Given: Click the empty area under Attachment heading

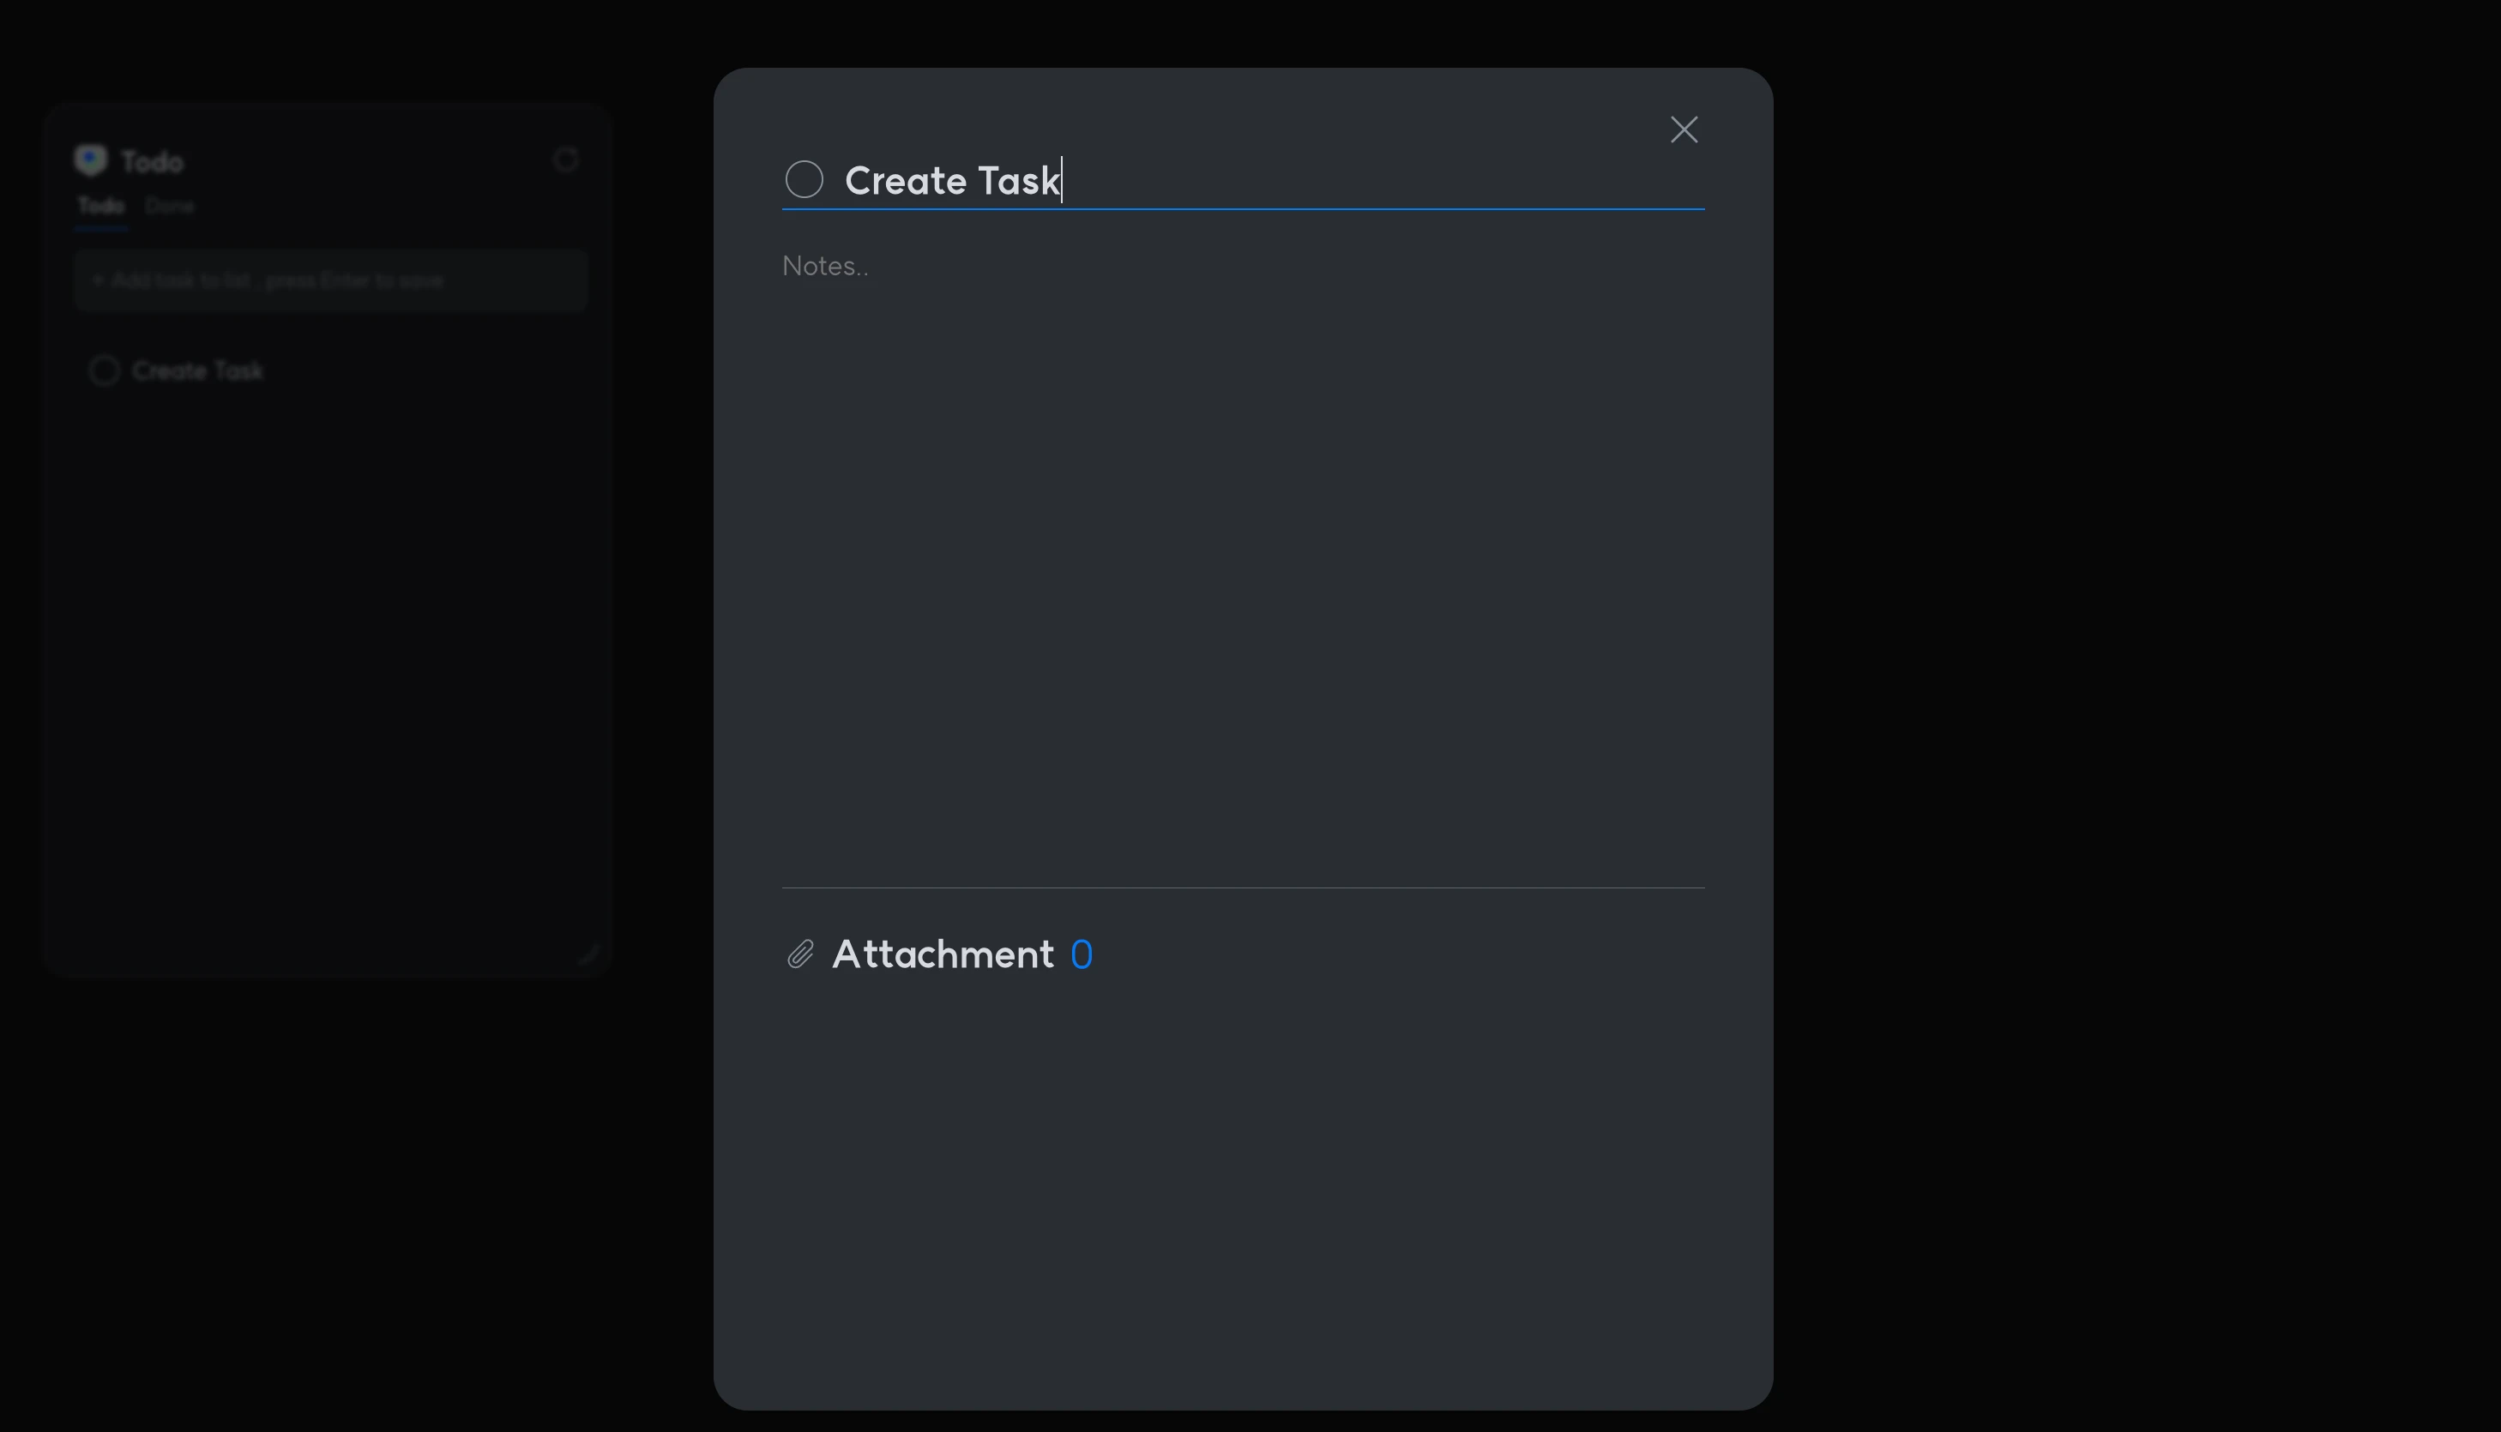Looking at the screenshot, I should pos(1242,1180).
